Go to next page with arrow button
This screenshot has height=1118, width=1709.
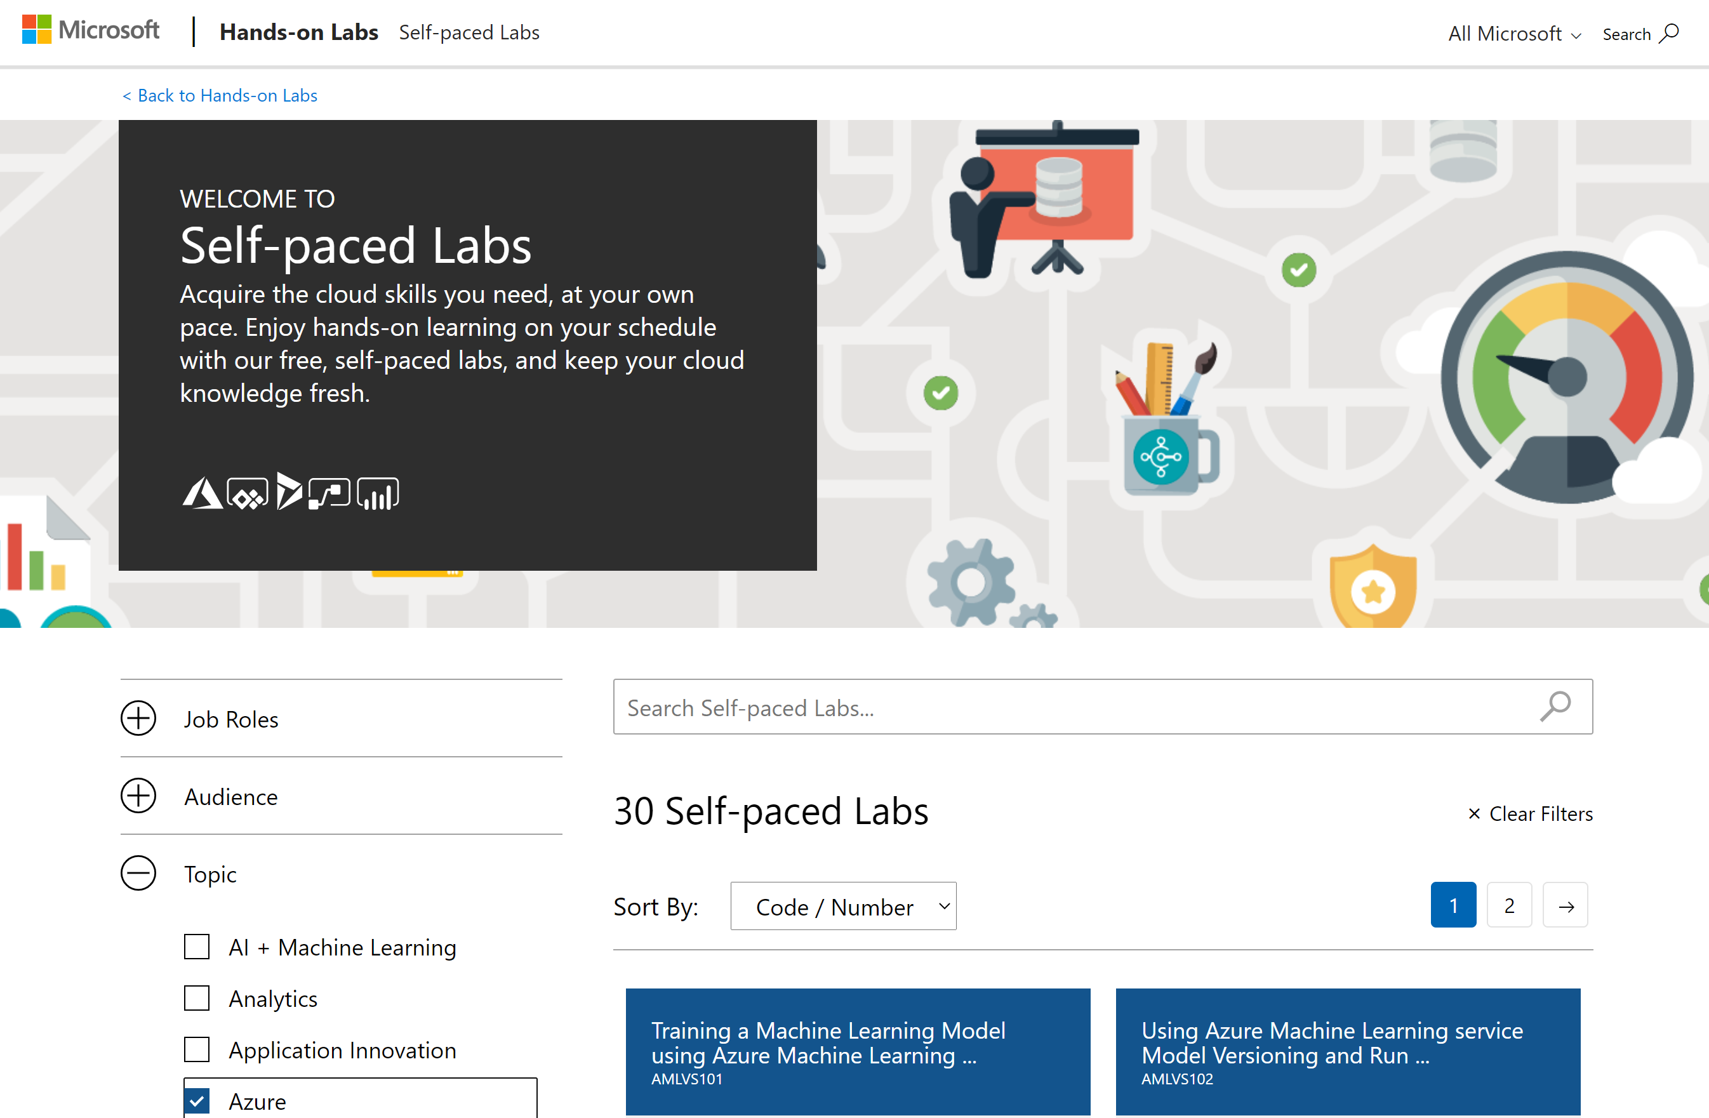click(x=1566, y=905)
